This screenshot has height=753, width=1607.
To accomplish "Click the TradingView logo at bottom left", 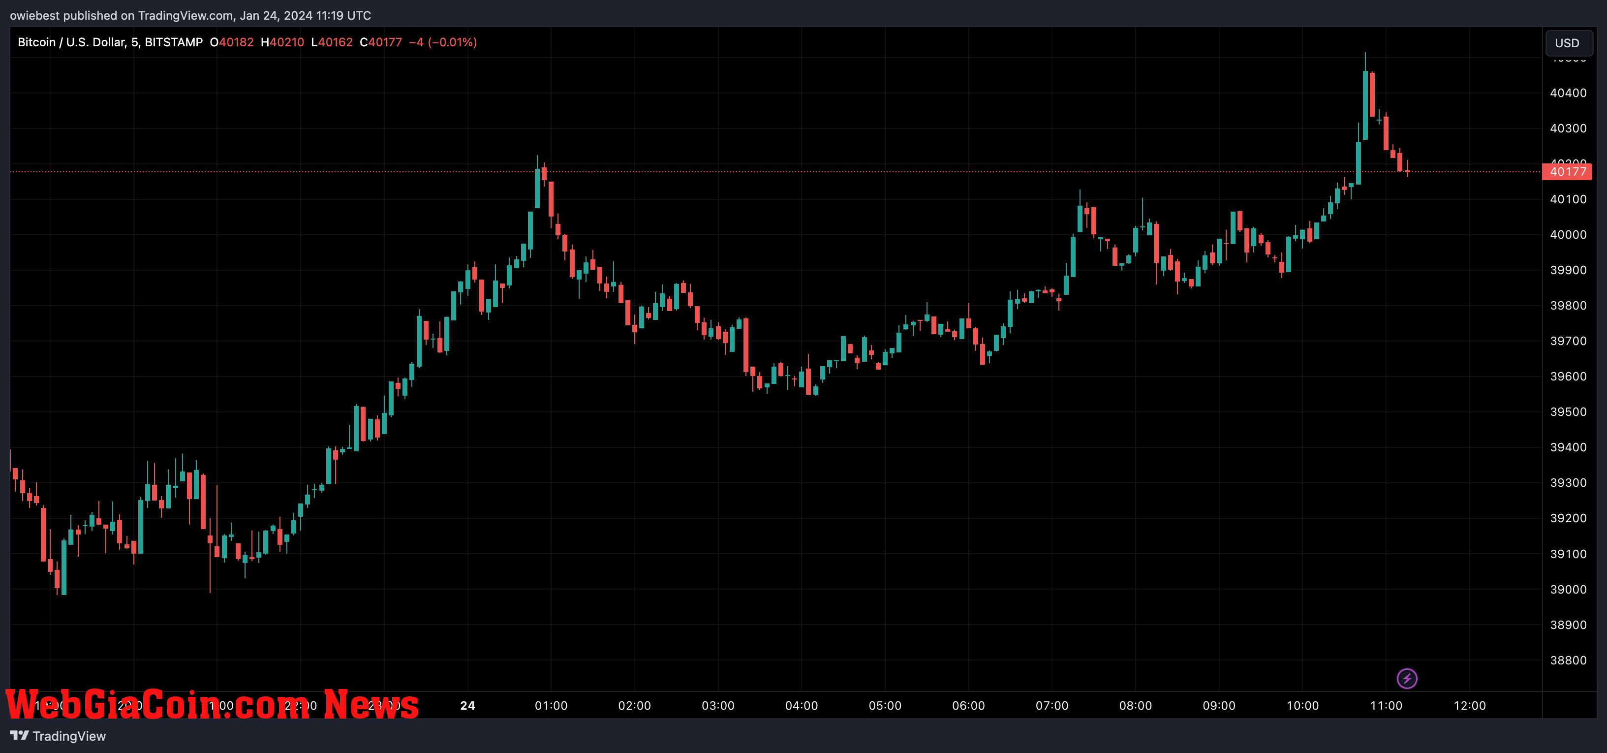I will tap(58, 736).
